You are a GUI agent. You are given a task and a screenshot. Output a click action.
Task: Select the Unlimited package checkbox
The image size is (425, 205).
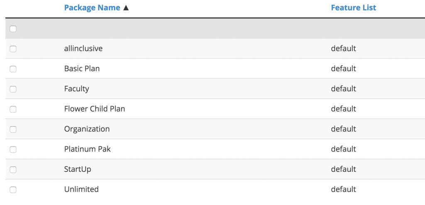click(x=13, y=190)
